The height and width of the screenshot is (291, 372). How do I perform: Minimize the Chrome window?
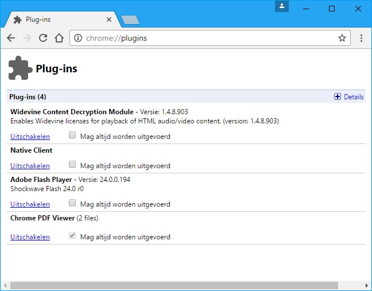point(306,9)
